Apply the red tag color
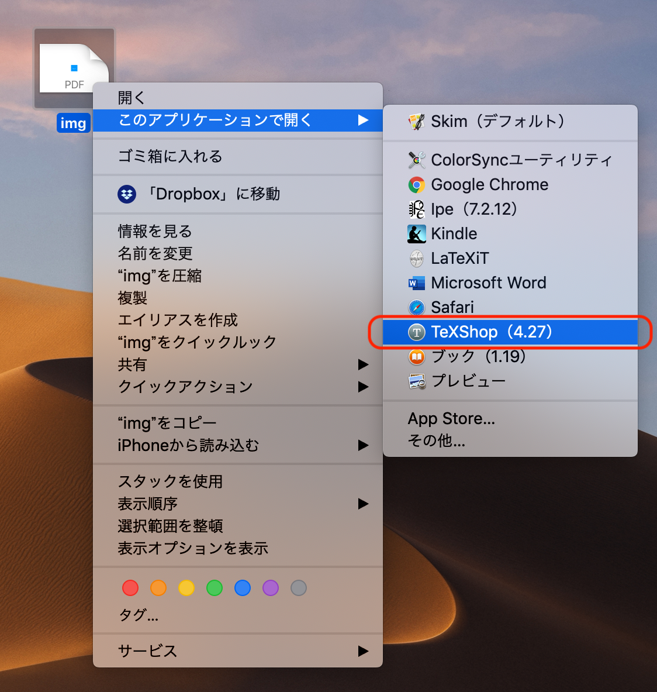657x692 pixels. click(130, 588)
